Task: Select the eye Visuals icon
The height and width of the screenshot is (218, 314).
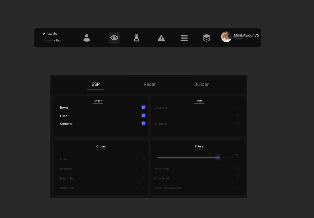Action: pos(114,38)
